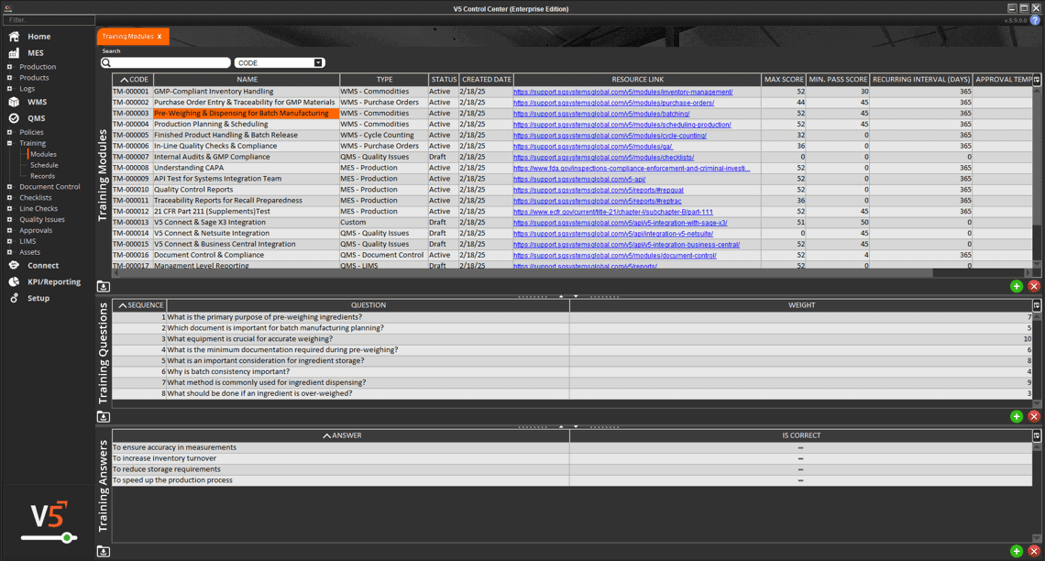
Task: Open the search field CODE dropdown
Action: [x=318, y=62]
